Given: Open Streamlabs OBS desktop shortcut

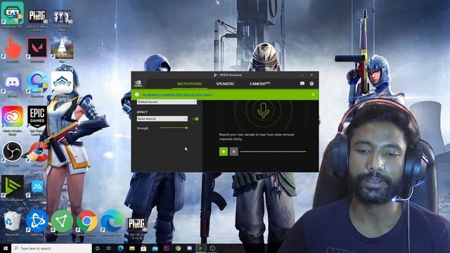Looking at the screenshot, I should point(13,15).
